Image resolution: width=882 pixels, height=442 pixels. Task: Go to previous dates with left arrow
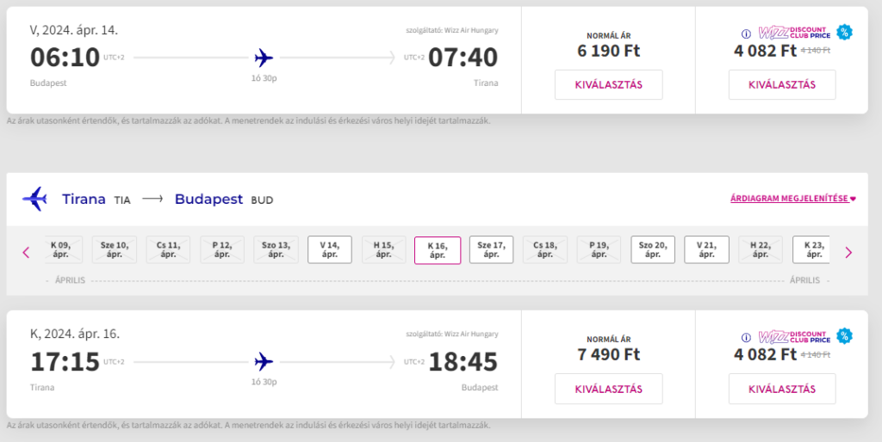pos(26,252)
